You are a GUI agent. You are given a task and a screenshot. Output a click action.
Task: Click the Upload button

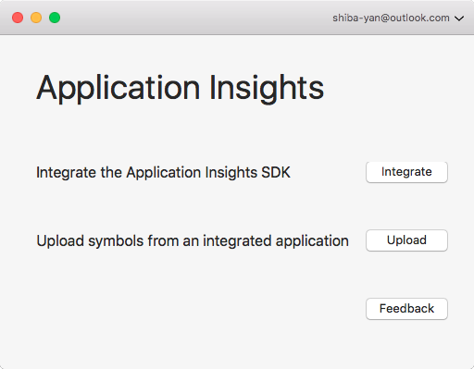pos(406,240)
